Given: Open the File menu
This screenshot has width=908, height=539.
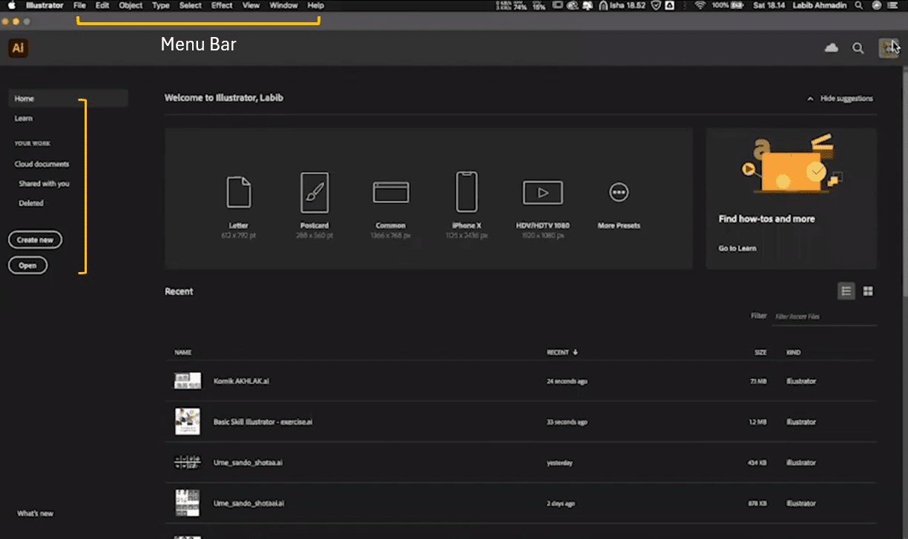Looking at the screenshot, I should [x=79, y=5].
